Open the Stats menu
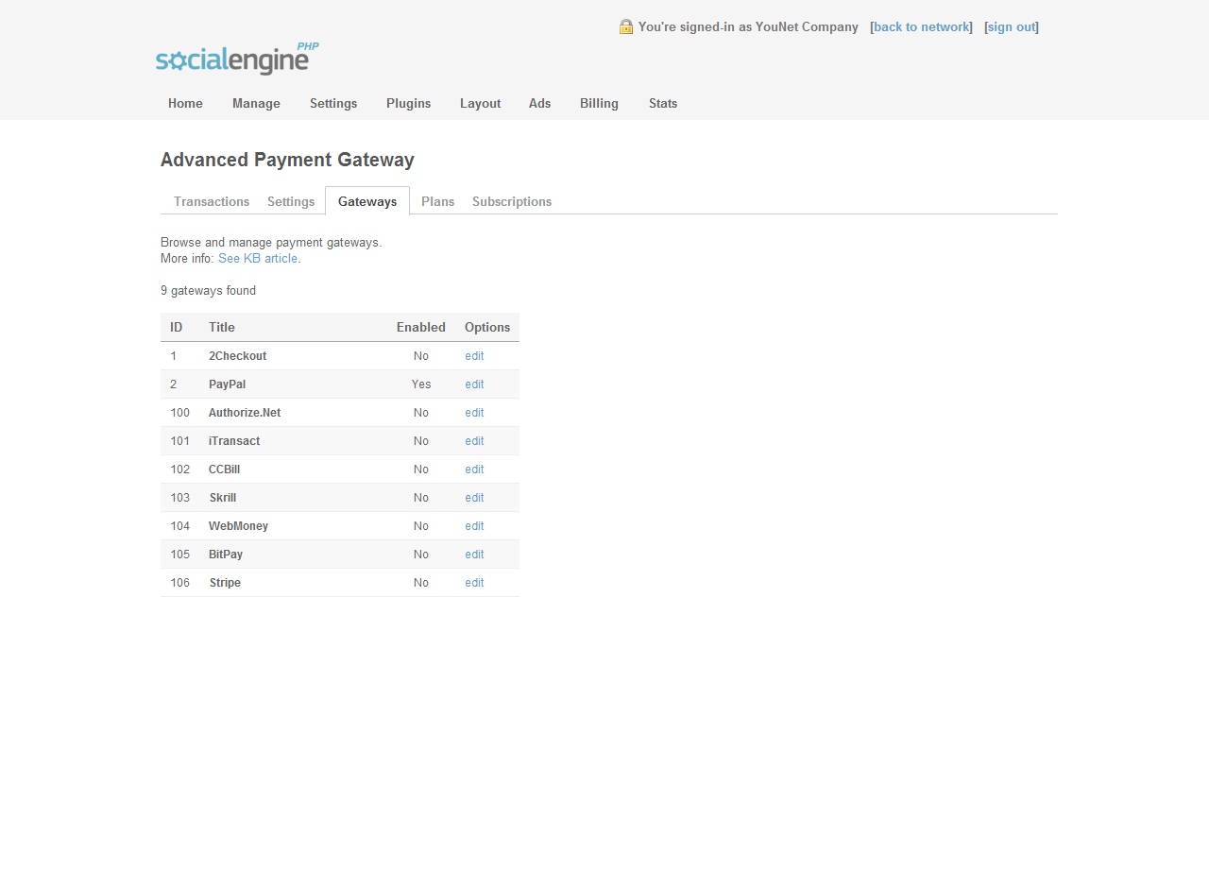Image resolution: width=1209 pixels, height=888 pixels. coord(663,103)
